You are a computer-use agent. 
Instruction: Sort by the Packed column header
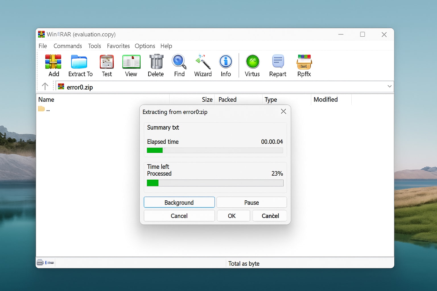pos(238,99)
